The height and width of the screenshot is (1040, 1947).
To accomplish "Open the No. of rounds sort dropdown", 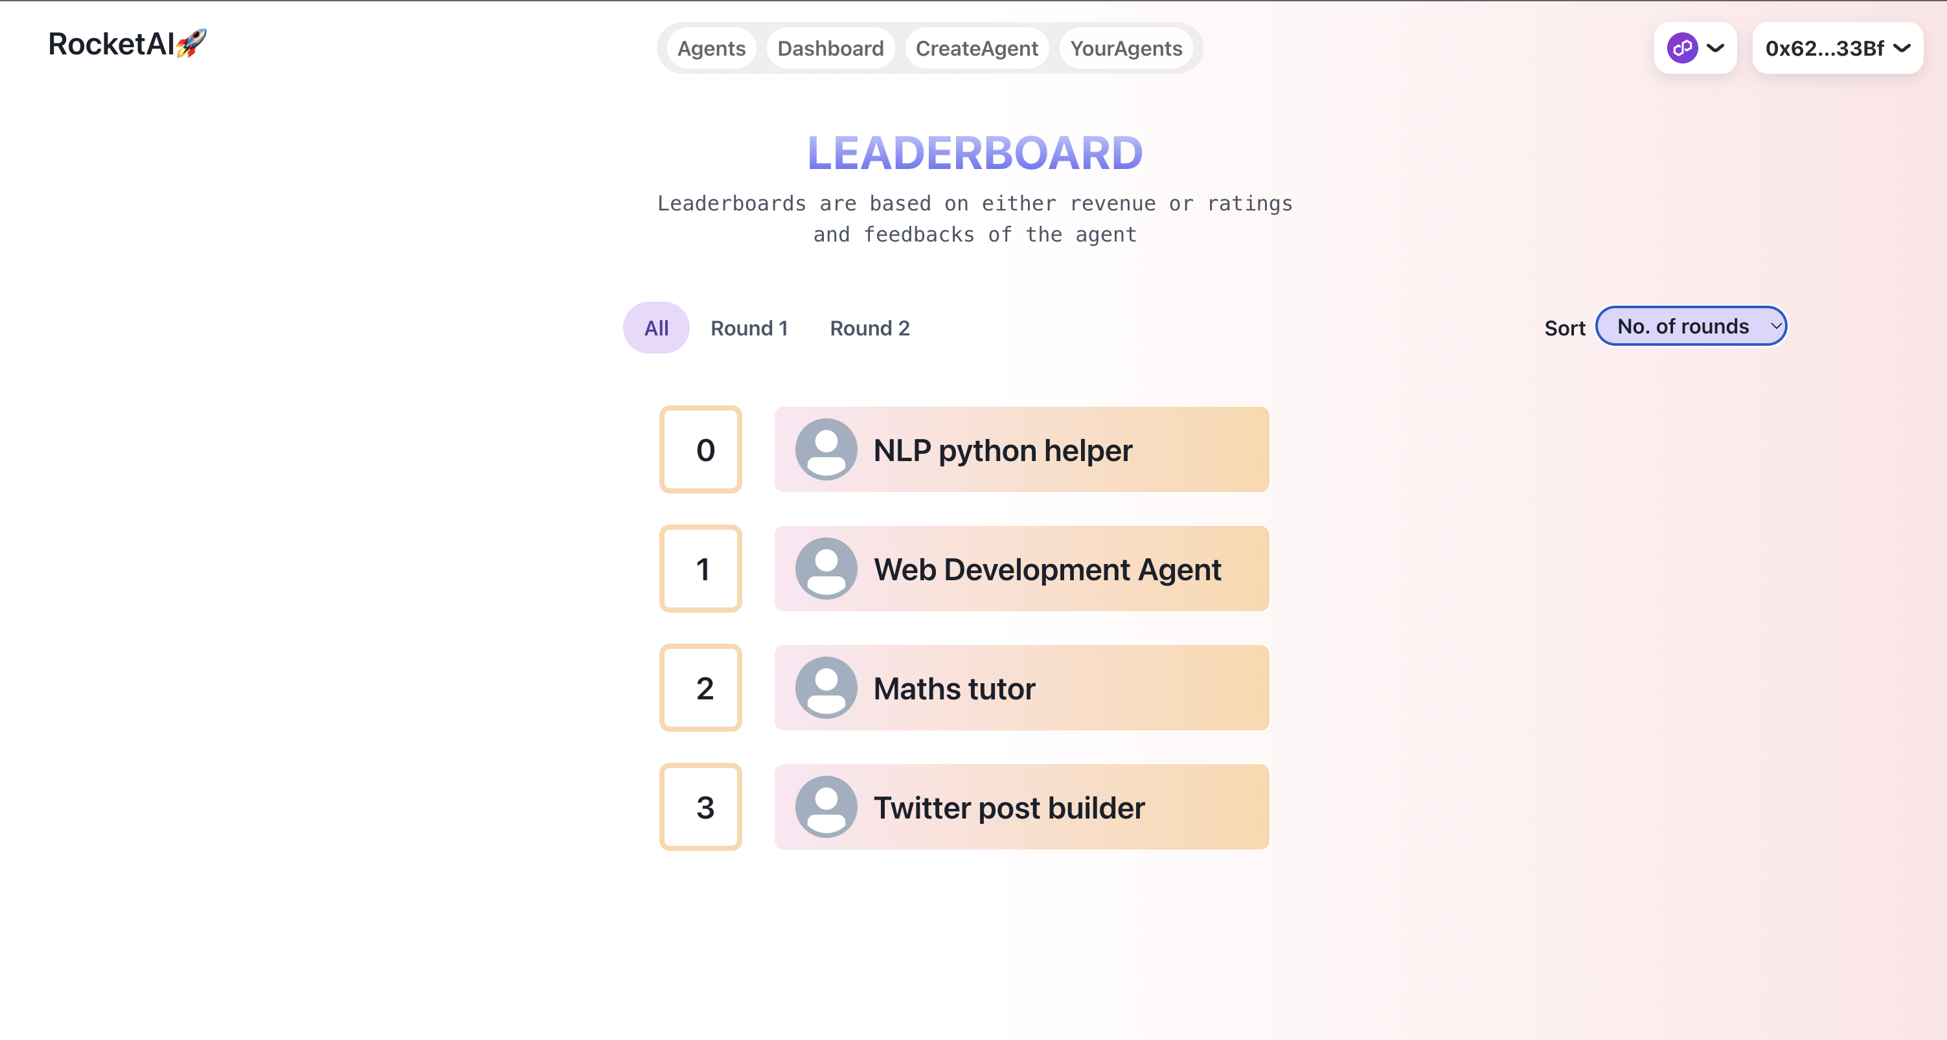I will point(1691,326).
